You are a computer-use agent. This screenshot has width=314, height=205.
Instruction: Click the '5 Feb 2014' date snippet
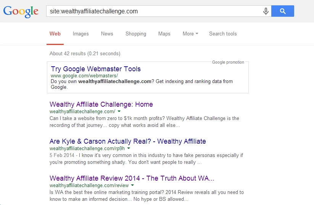pos(62,155)
